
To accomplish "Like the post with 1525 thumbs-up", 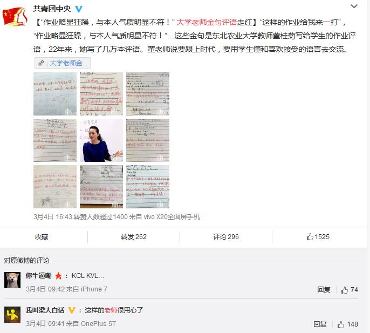I will tap(318, 236).
